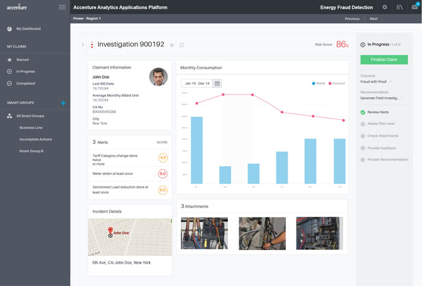422x286 pixels.
Task: Go to the Next investigation
Action: (374, 19)
